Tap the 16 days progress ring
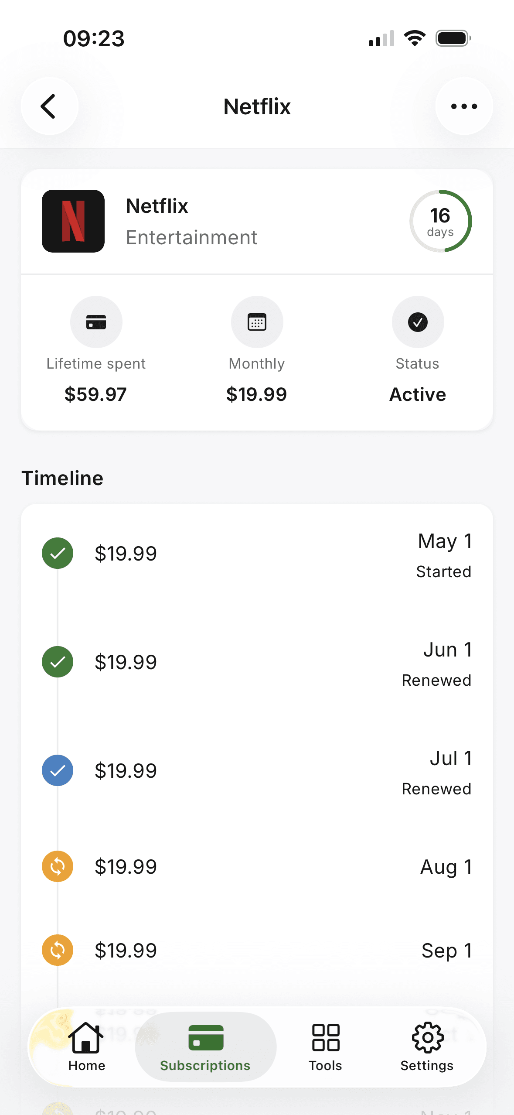Image resolution: width=514 pixels, height=1115 pixels. [440, 221]
